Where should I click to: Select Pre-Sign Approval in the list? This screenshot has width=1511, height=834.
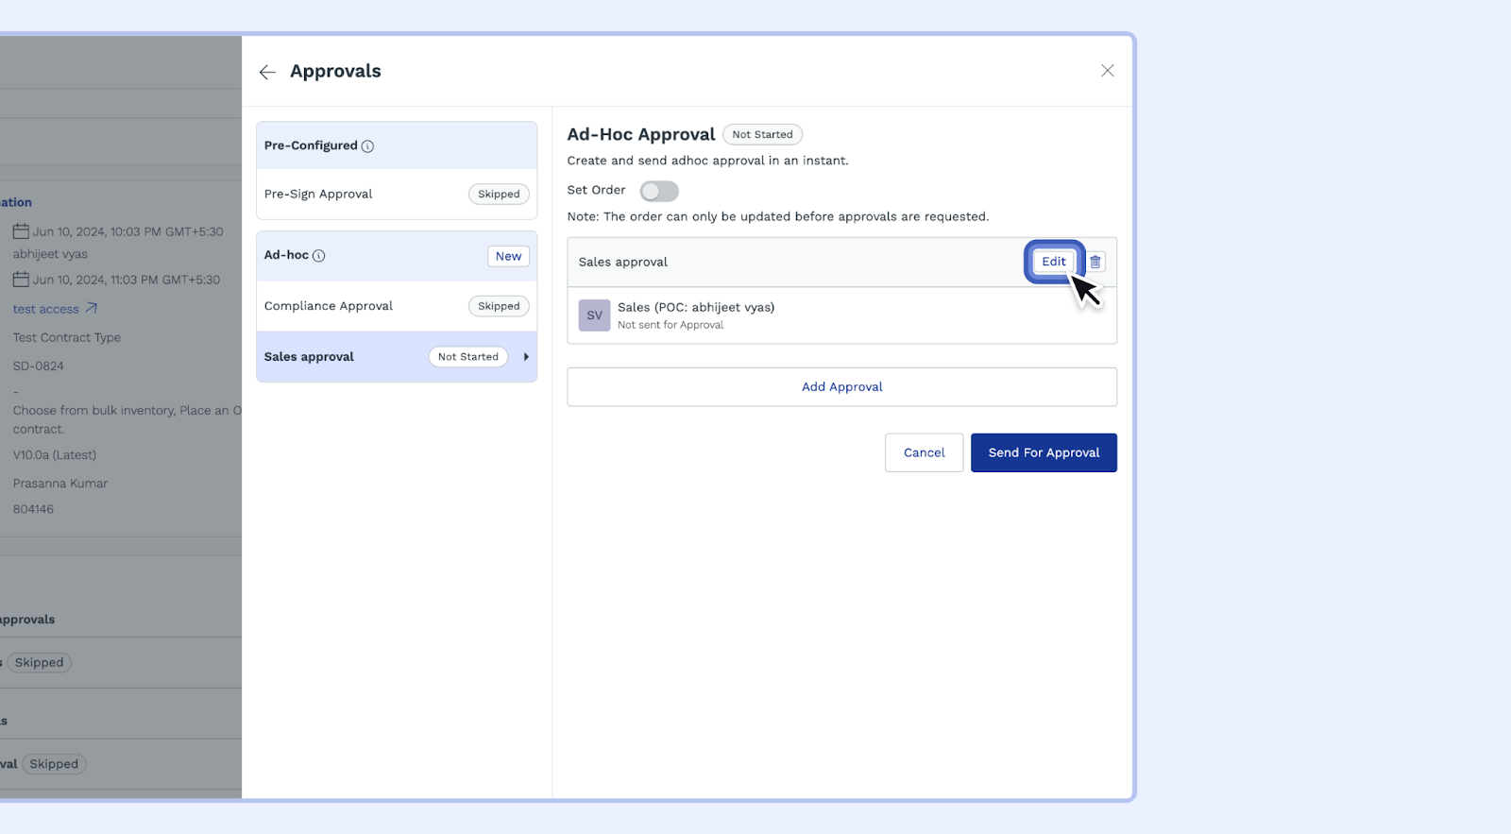319,195
